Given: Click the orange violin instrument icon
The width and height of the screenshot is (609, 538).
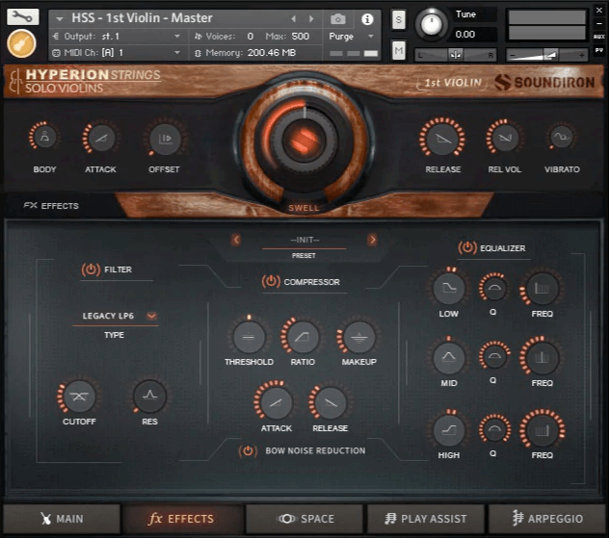Looking at the screenshot, I should (21, 43).
